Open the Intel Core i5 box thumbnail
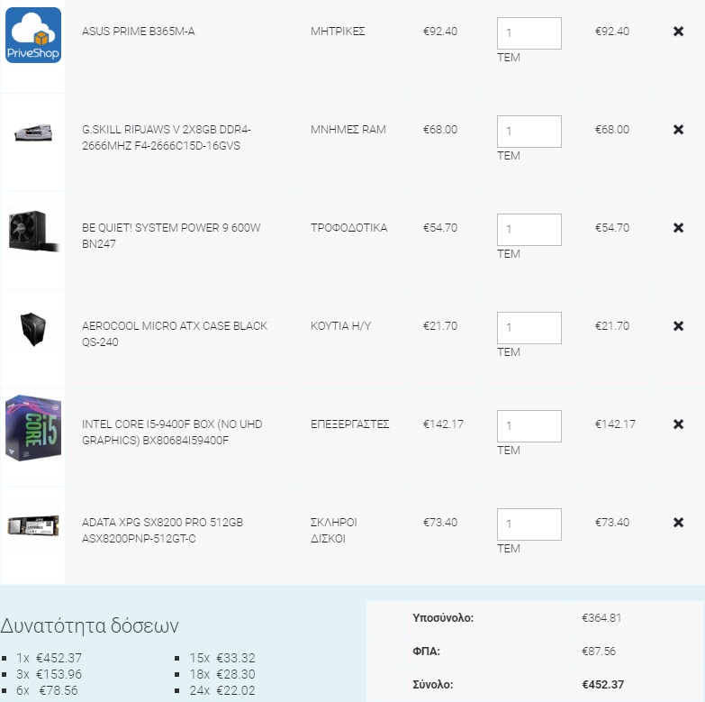This screenshot has width=705, height=702. click(x=32, y=427)
